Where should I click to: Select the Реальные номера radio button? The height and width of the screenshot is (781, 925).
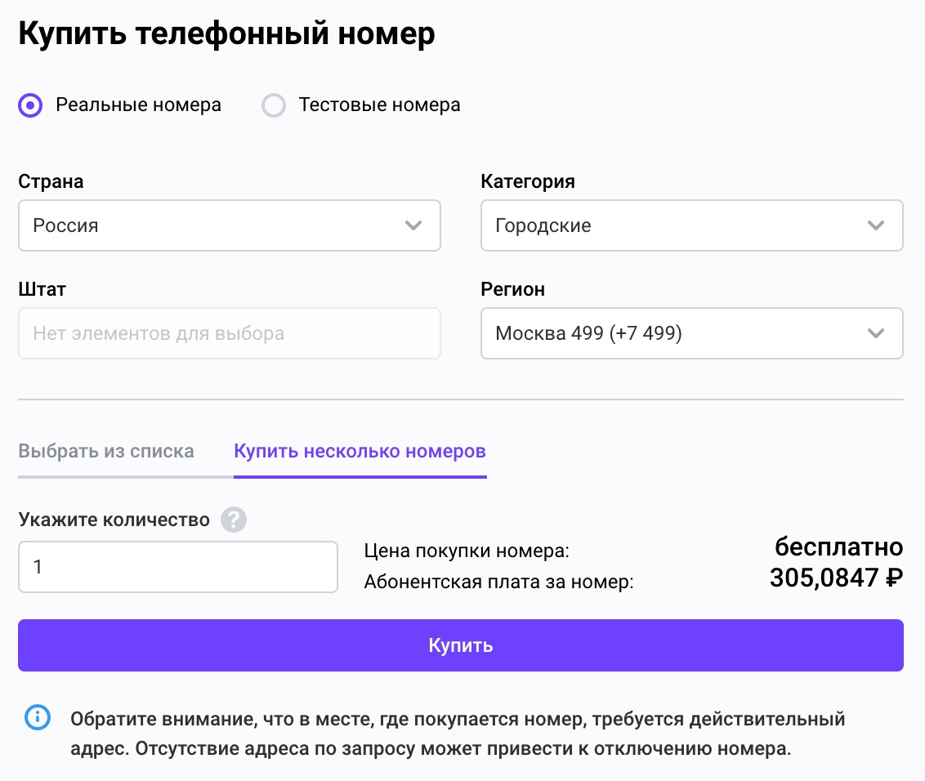tap(31, 105)
